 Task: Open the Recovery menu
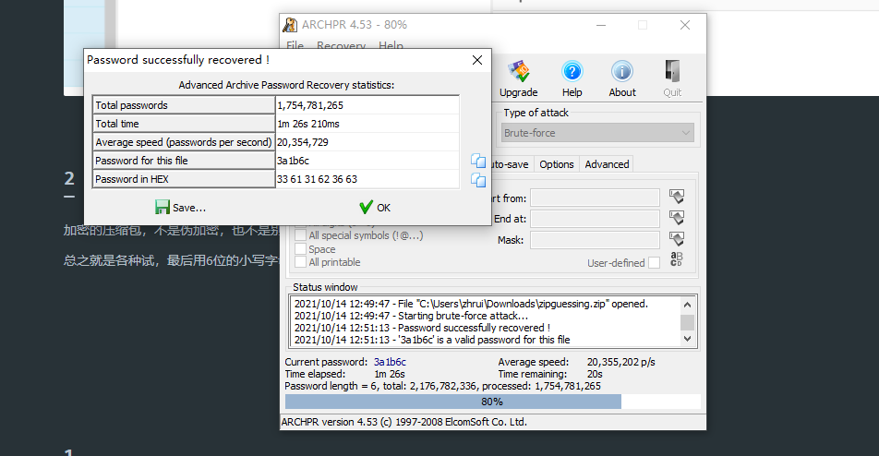[341, 45]
